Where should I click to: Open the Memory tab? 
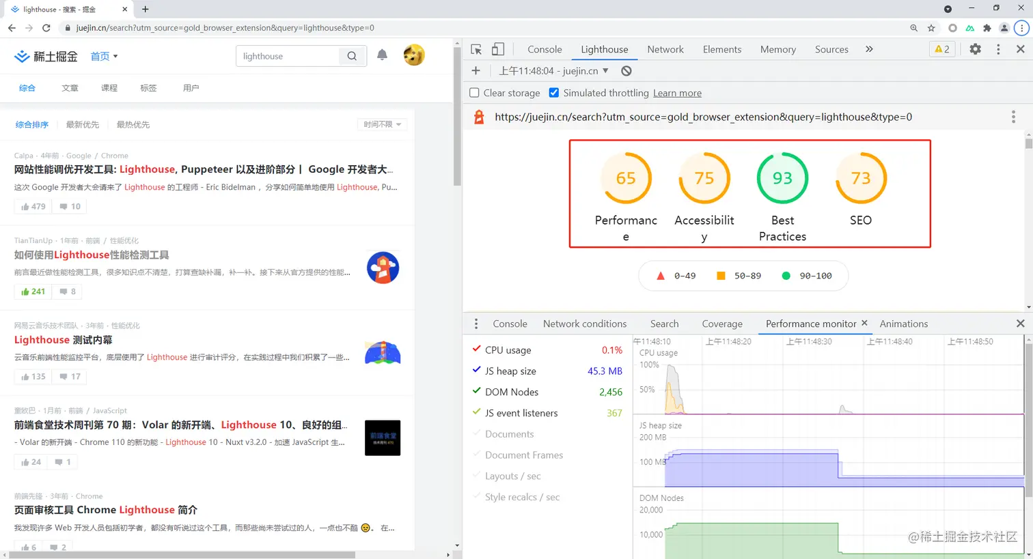tap(778, 49)
